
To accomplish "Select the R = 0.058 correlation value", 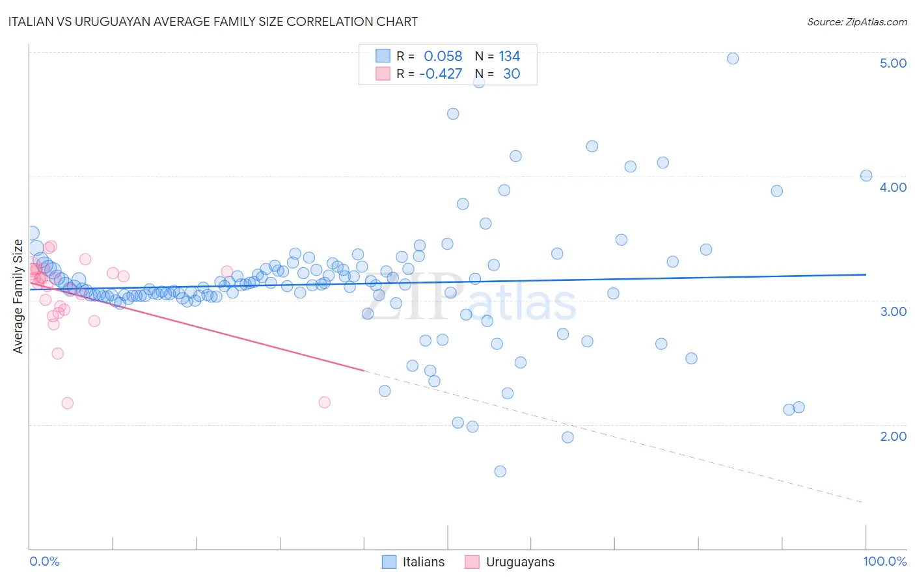I will (430, 56).
